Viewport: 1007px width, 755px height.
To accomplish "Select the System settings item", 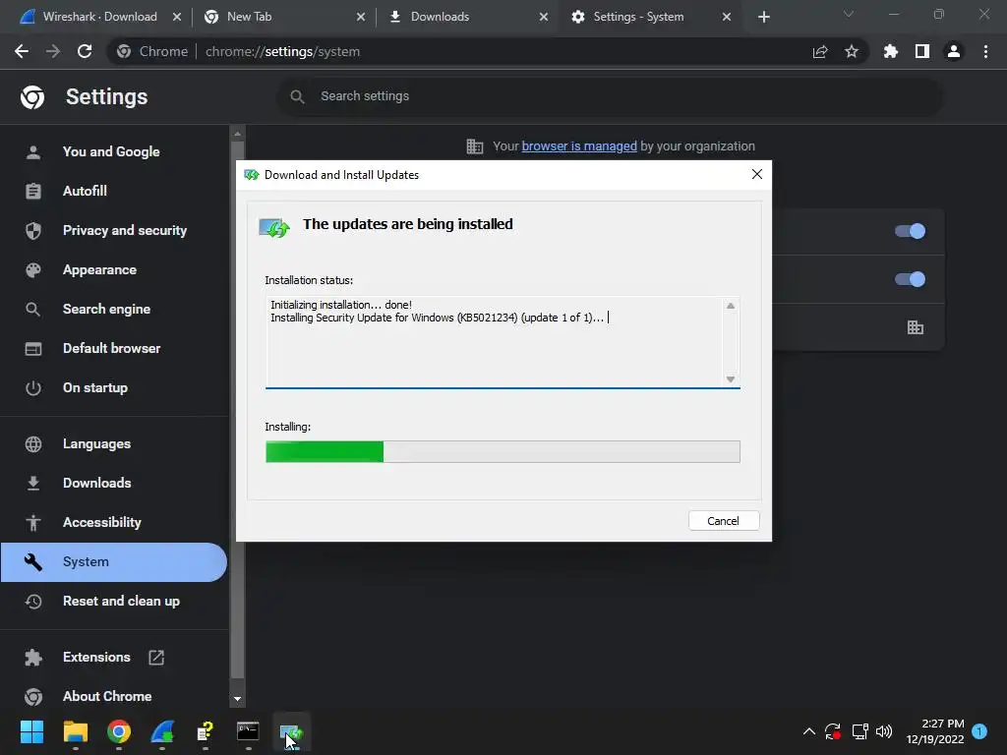I will (114, 561).
